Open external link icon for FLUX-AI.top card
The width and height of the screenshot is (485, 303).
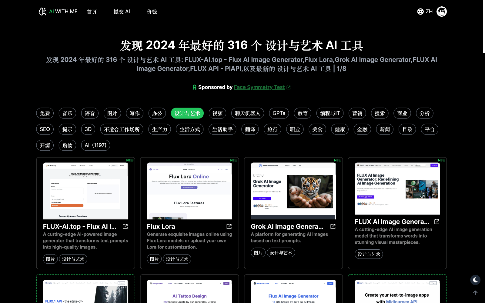125,227
